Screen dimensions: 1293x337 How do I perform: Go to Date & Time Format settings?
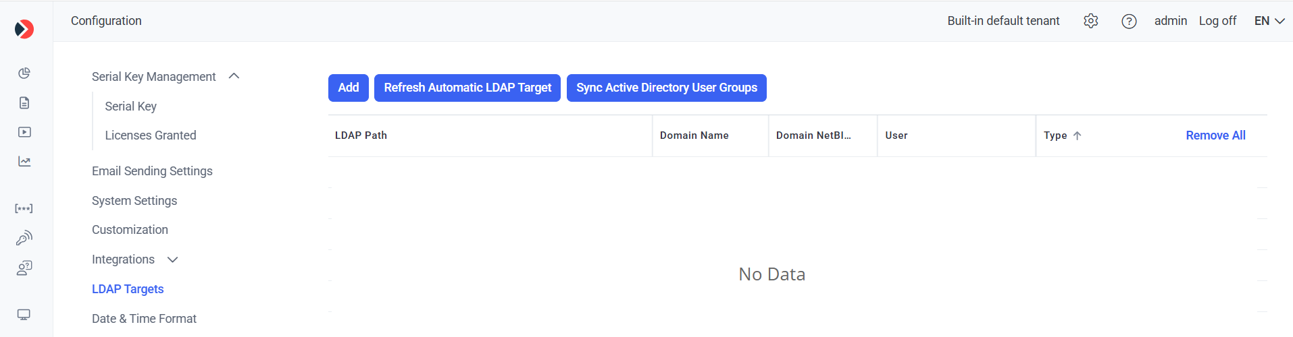(x=144, y=319)
